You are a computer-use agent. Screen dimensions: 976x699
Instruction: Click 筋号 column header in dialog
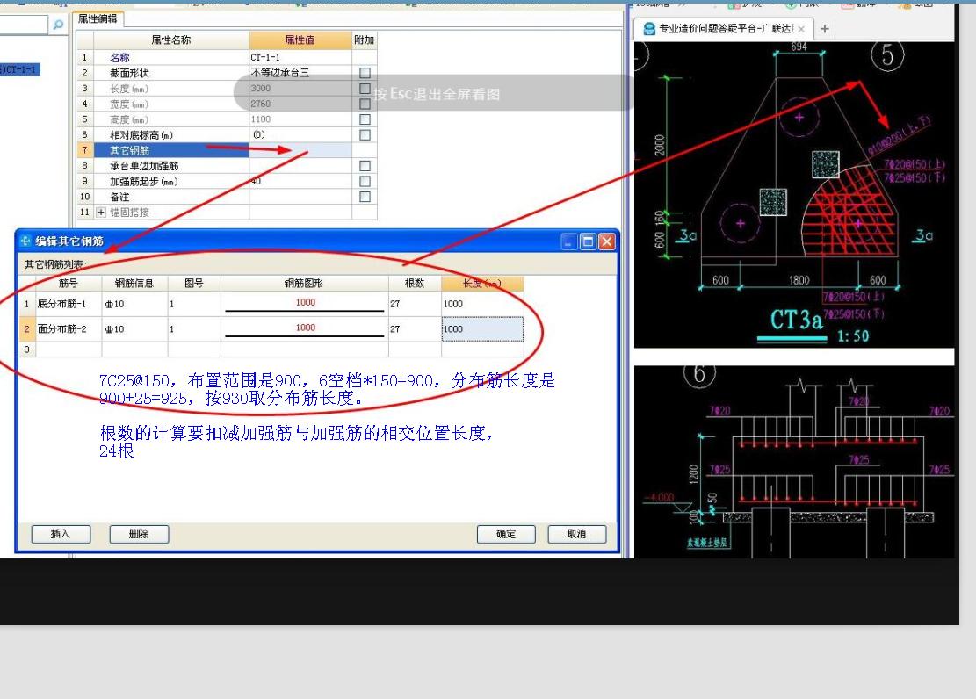coord(69,284)
